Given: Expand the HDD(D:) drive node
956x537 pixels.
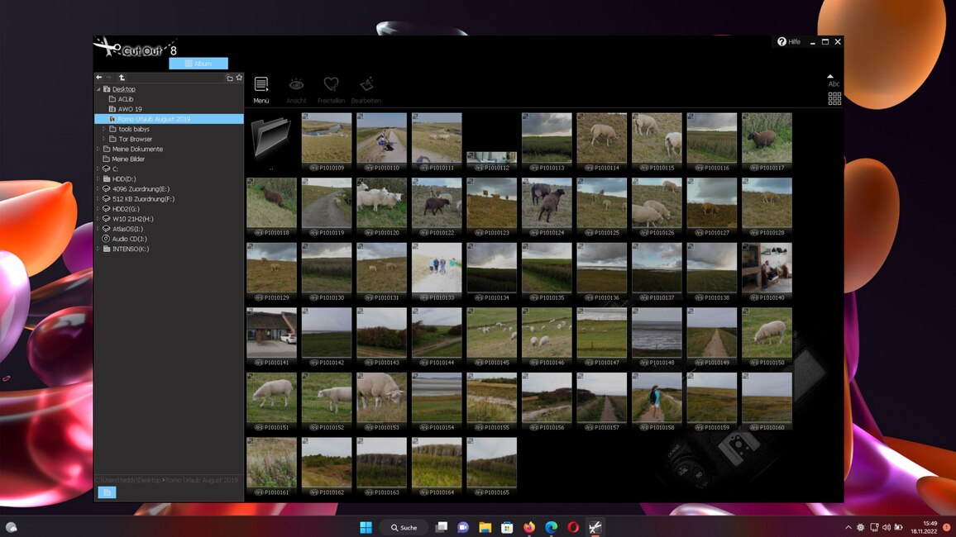Looking at the screenshot, I should 98,179.
